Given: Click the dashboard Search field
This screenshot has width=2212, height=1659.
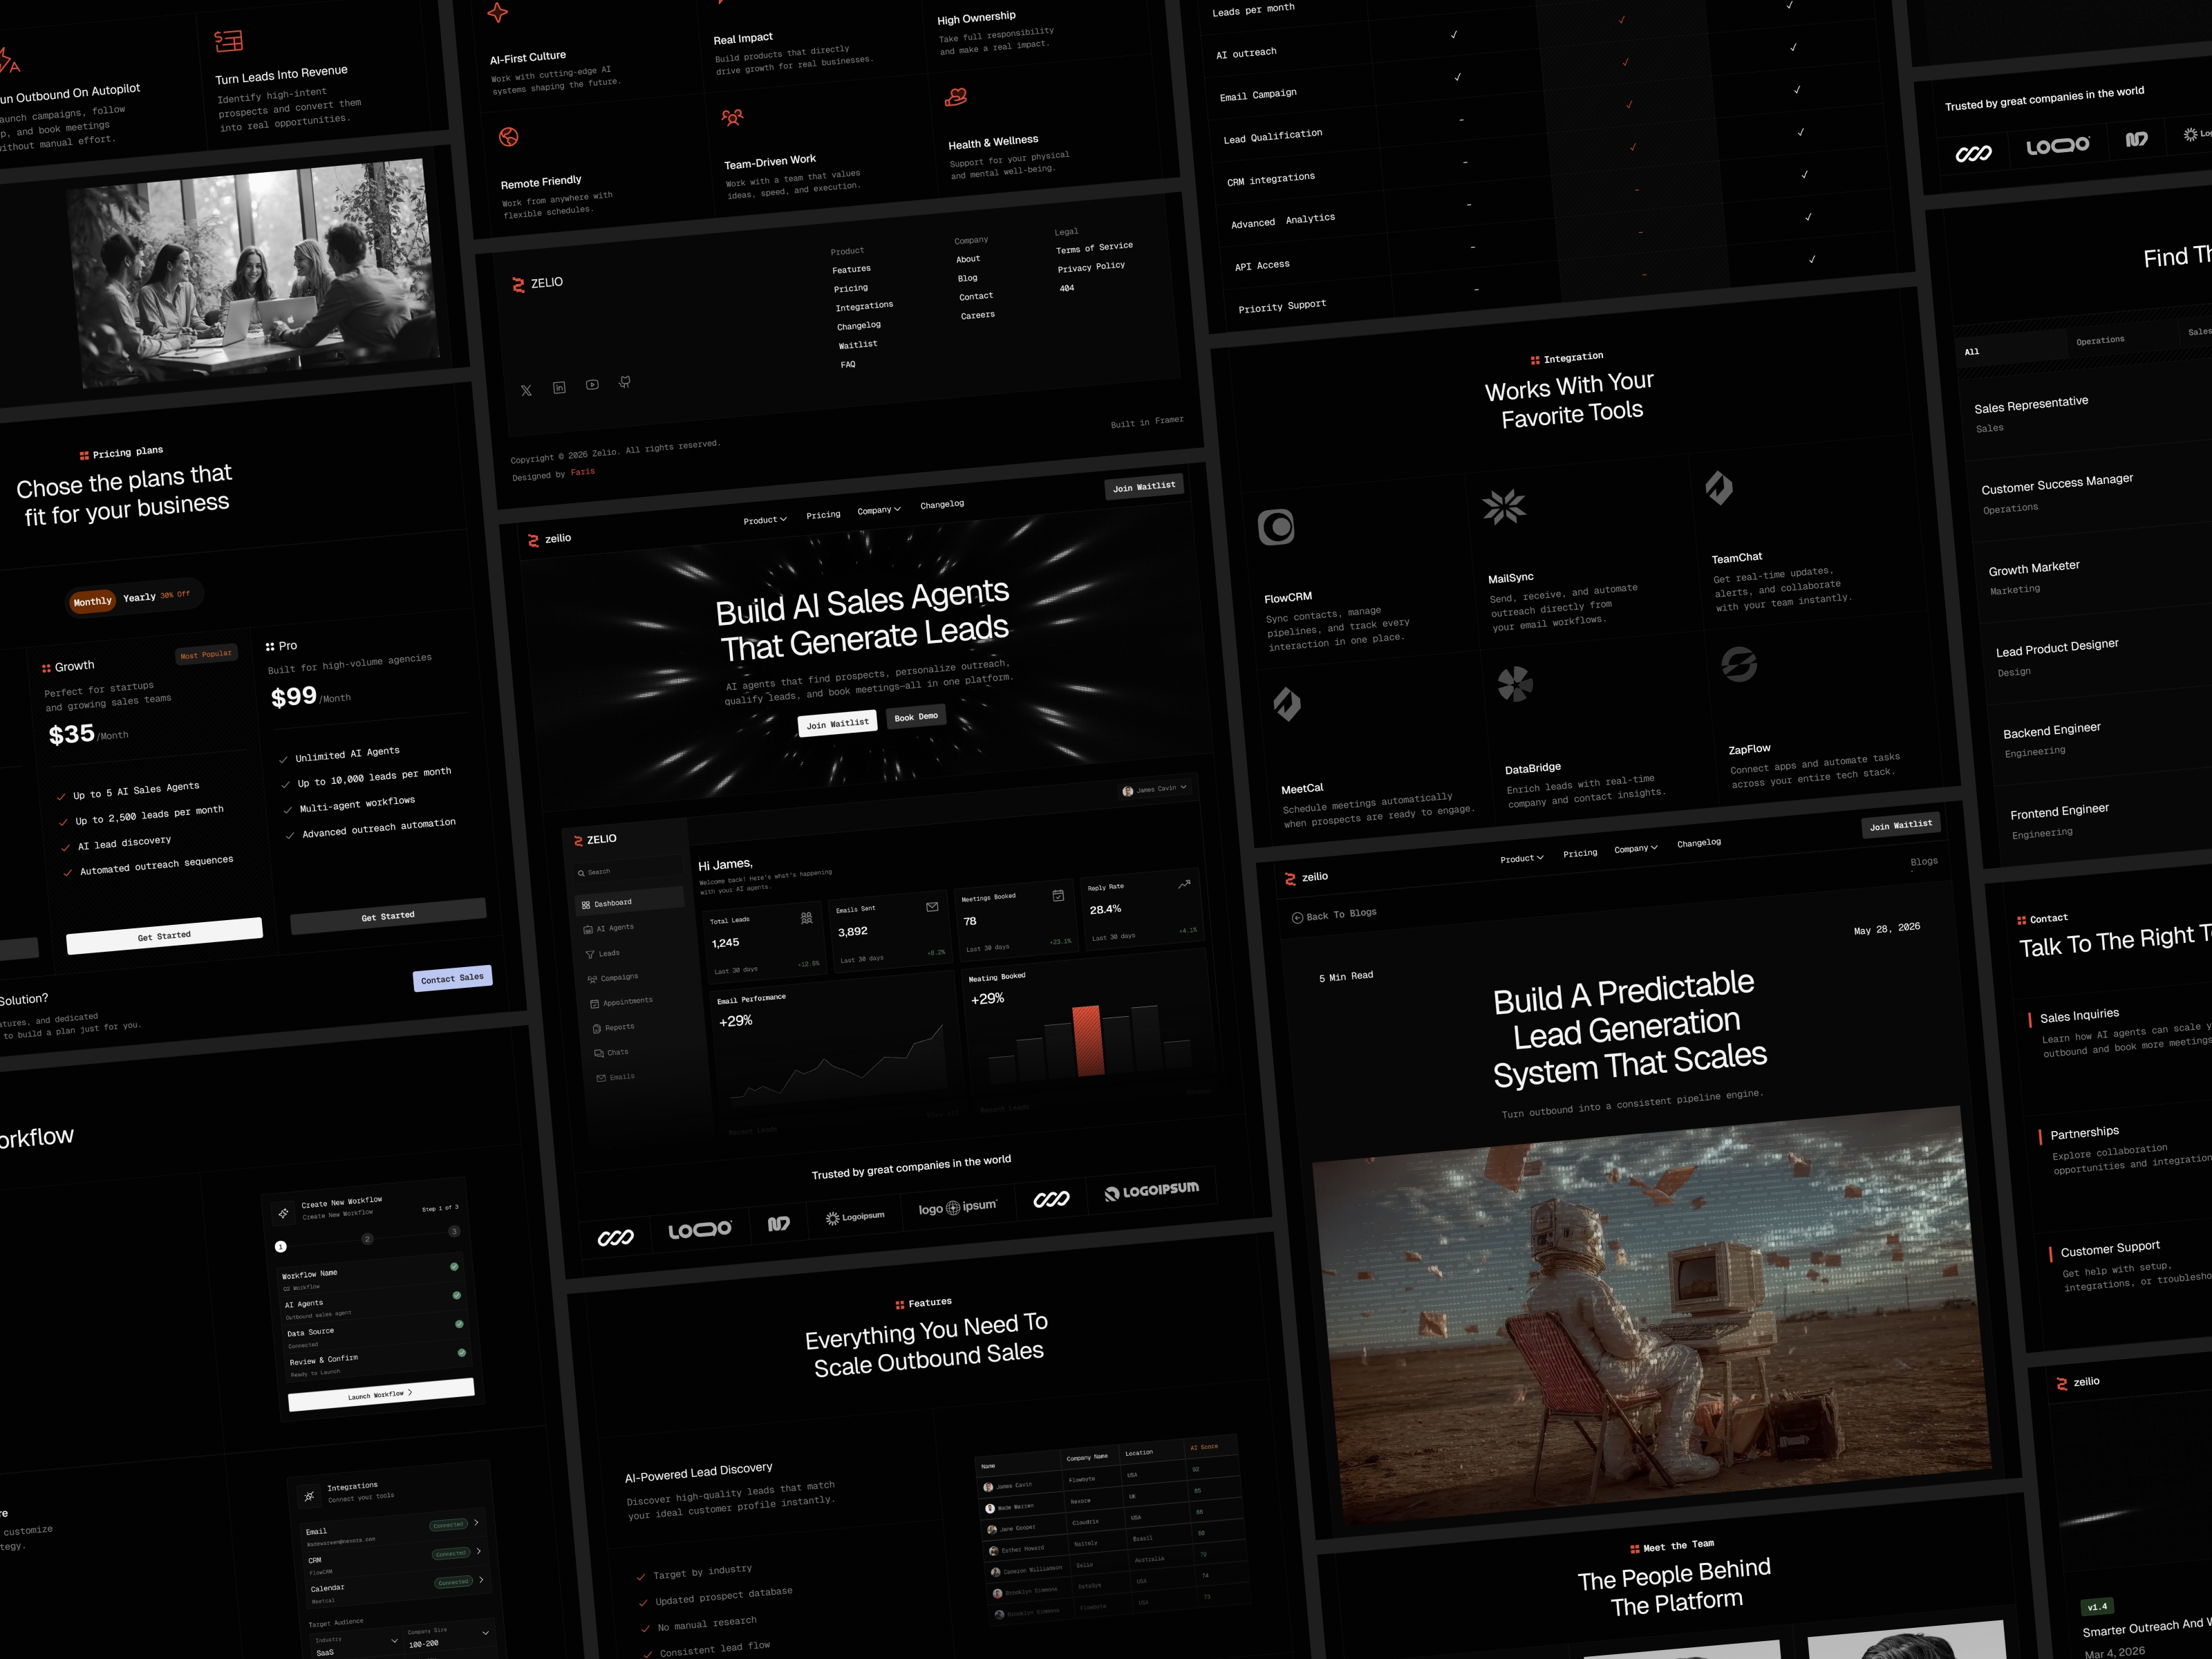Looking at the screenshot, I should point(629,872).
